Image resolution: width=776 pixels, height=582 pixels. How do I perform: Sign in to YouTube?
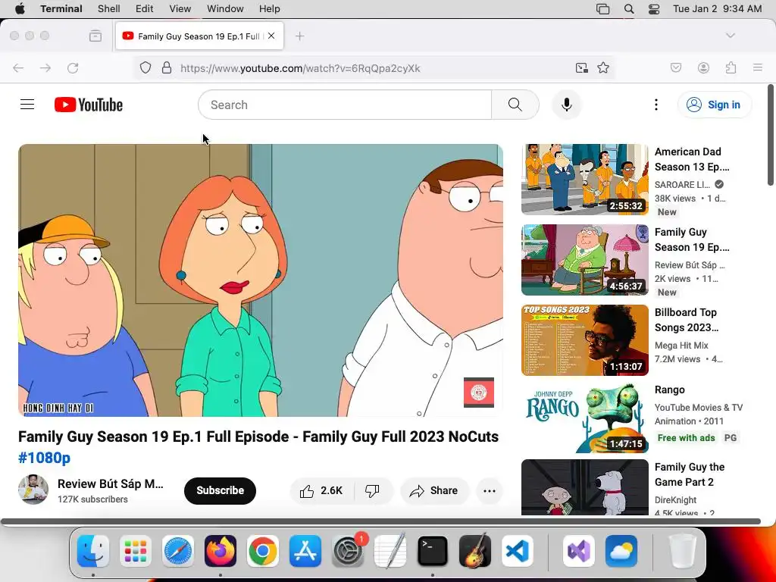coord(714,105)
